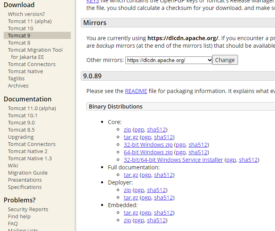This screenshot has height=231, width=275.
Task: Open Tomcat Native 1.3 documentation
Action: [x=30, y=159]
